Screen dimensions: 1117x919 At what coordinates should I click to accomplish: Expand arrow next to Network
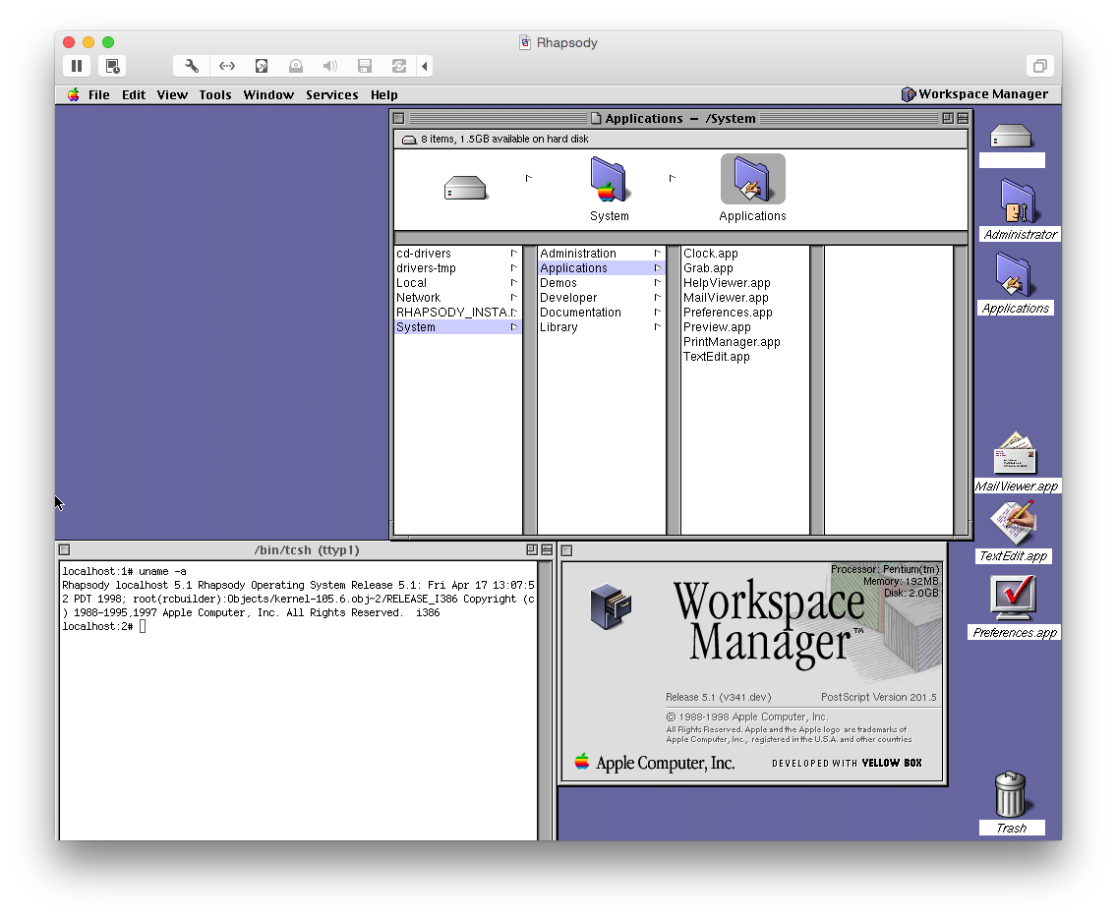(513, 298)
